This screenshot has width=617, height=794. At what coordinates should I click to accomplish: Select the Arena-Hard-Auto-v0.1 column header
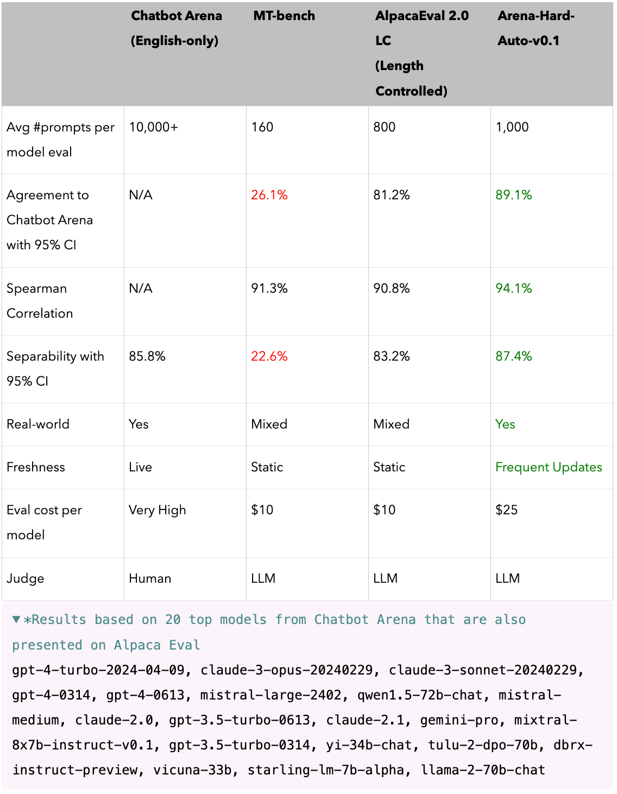[536, 28]
